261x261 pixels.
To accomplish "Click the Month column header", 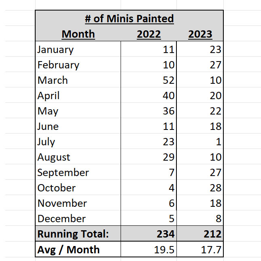I will click(x=78, y=34).
